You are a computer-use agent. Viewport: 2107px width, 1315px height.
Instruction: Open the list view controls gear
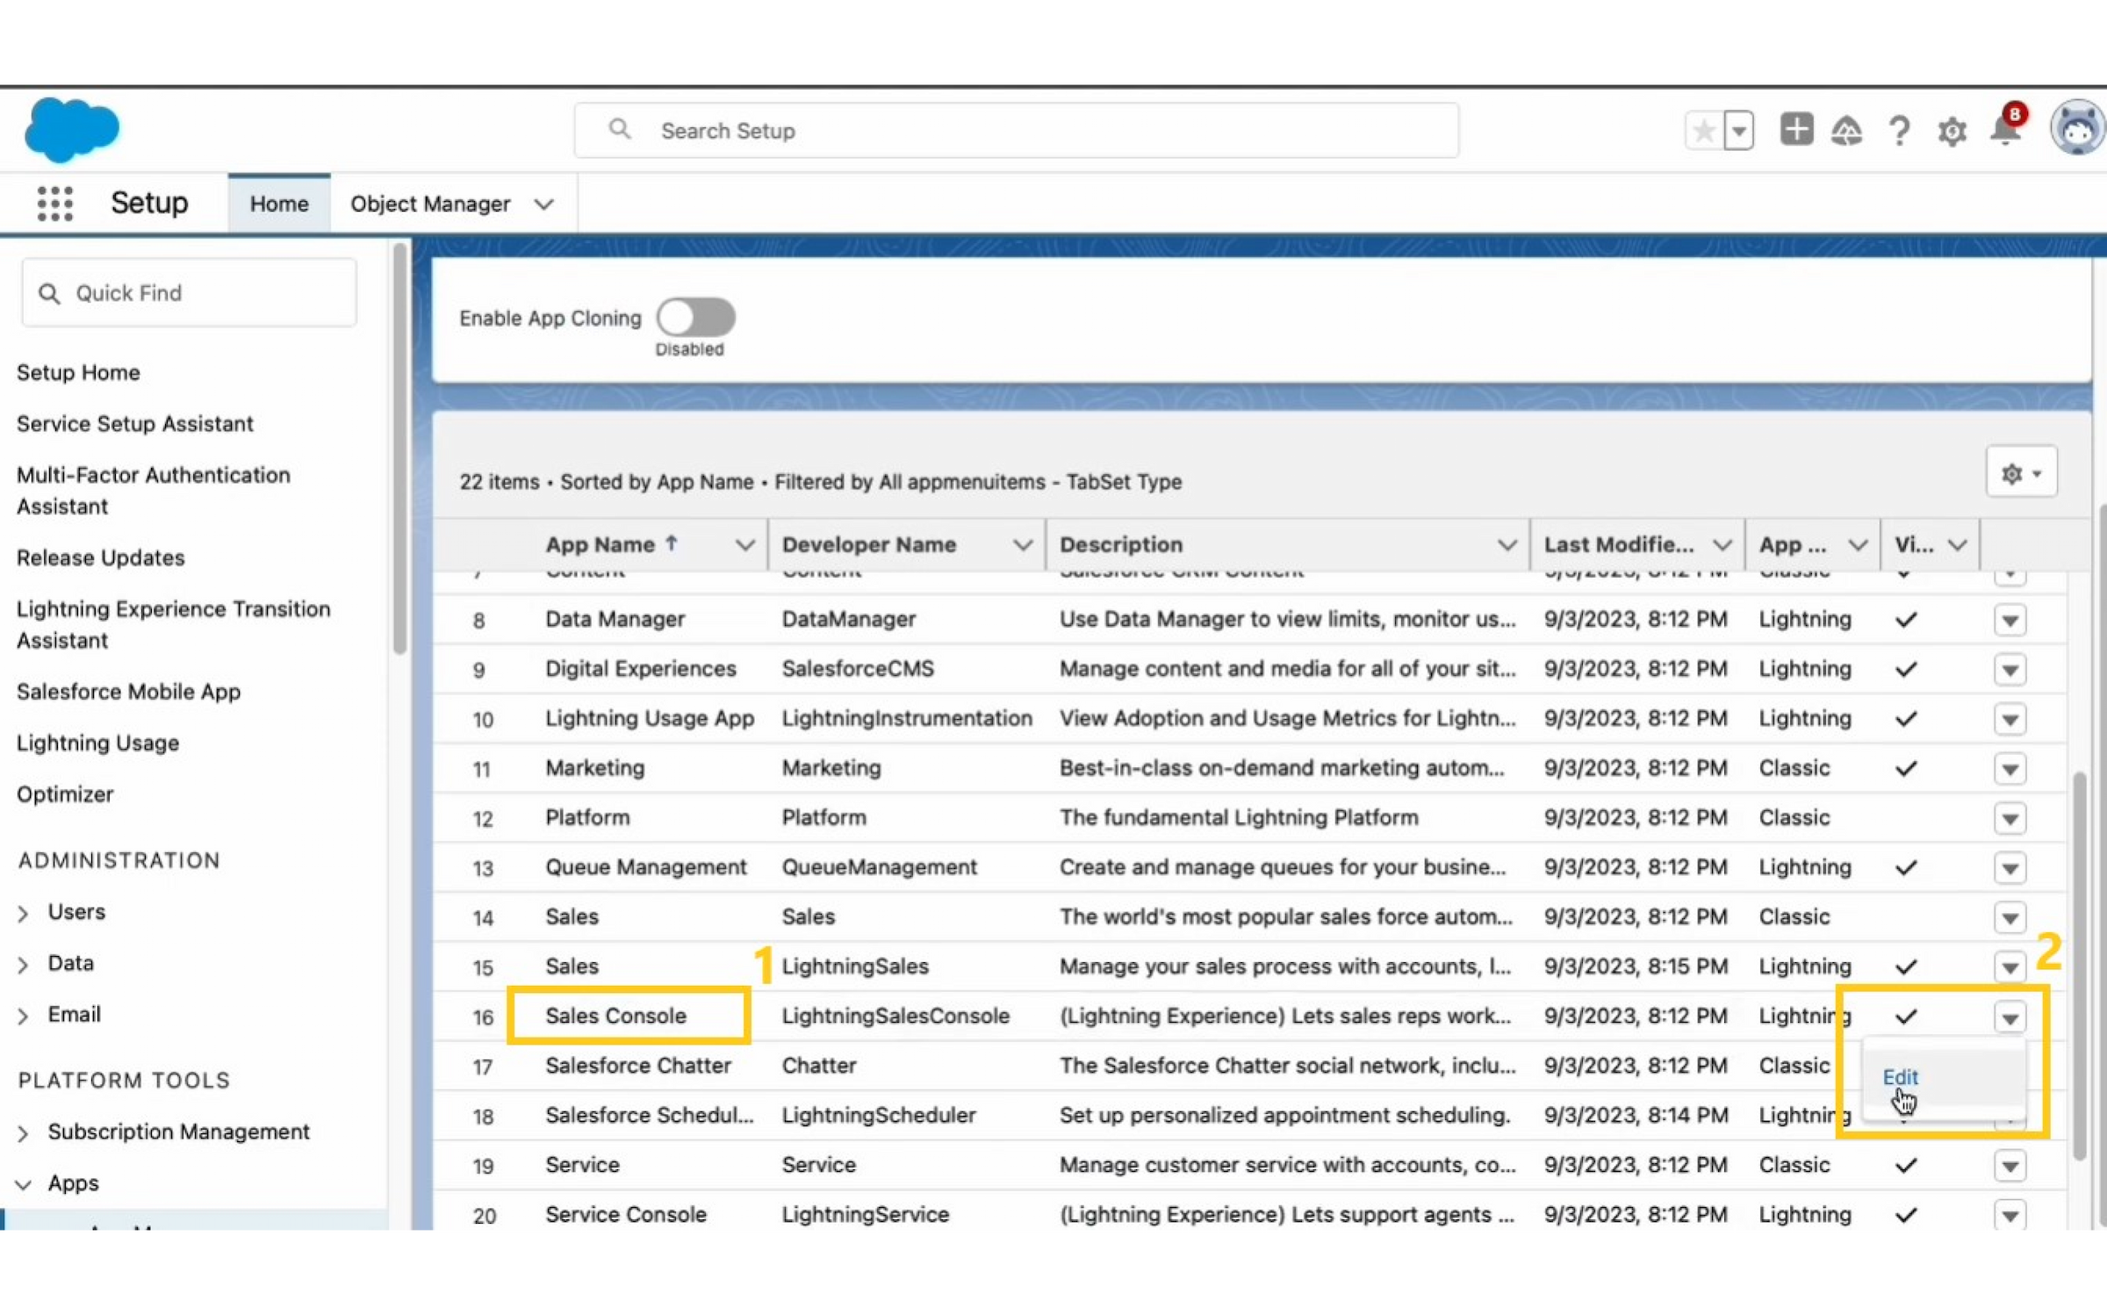pos(2021,473)
